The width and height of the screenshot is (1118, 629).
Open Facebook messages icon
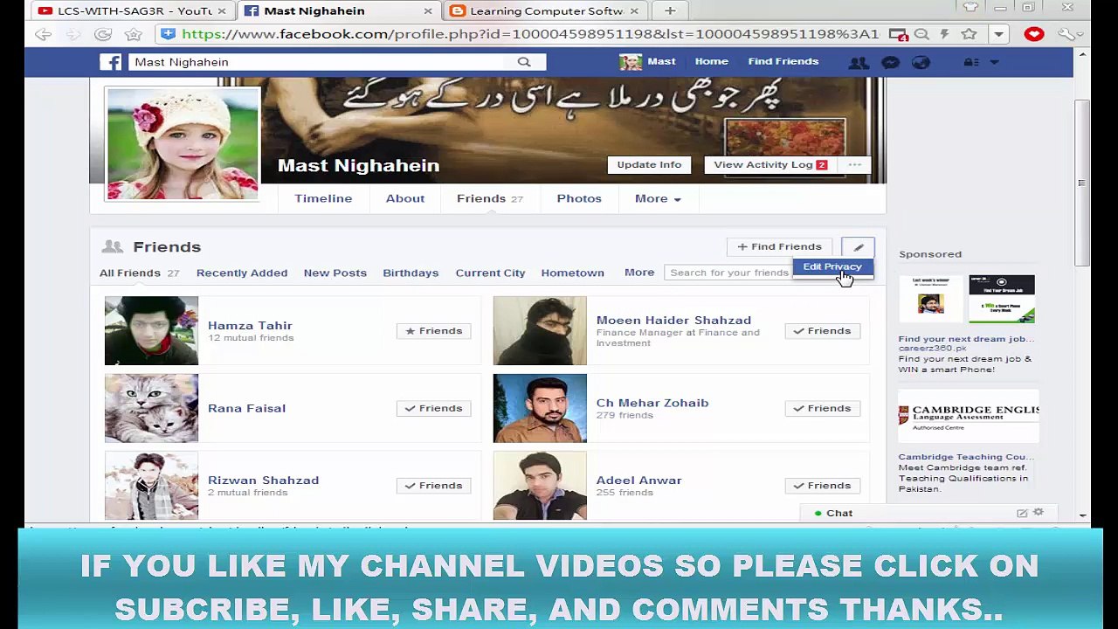890,62
